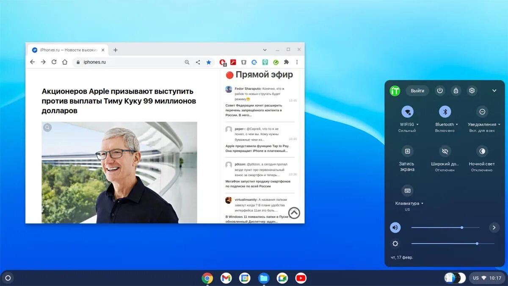Open the red square pen extension

(x=233, y=62)
